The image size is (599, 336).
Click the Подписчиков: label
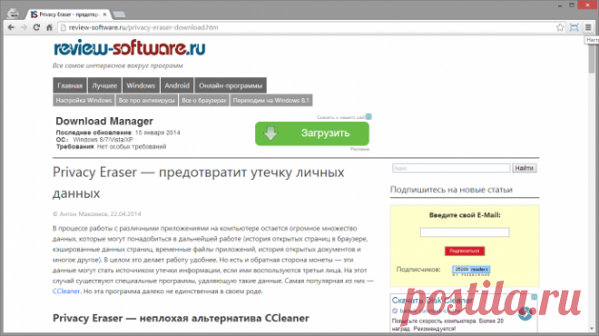tap(418, 270)
